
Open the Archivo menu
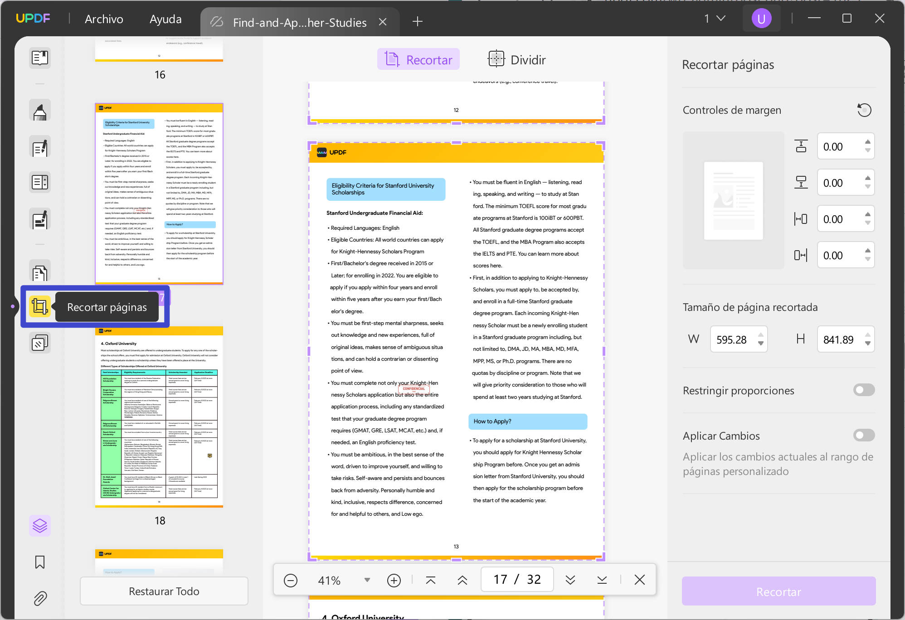[x=104, y=19]
